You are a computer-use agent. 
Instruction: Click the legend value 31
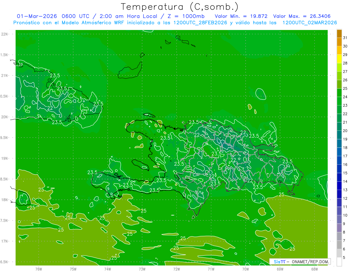pos(345,38)
